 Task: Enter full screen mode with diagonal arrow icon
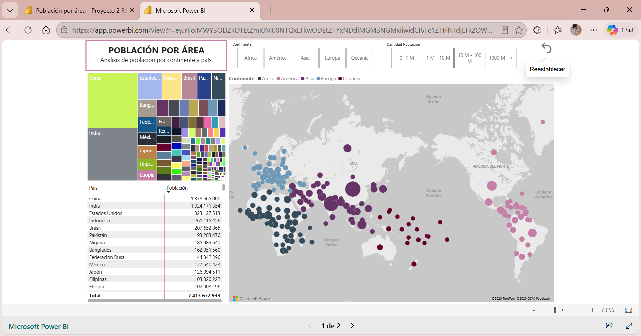pyautogui.click(x=629, y=326)
